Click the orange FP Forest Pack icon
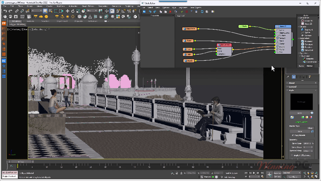Viewport: 321px width, 181px height. pos(4,23)
